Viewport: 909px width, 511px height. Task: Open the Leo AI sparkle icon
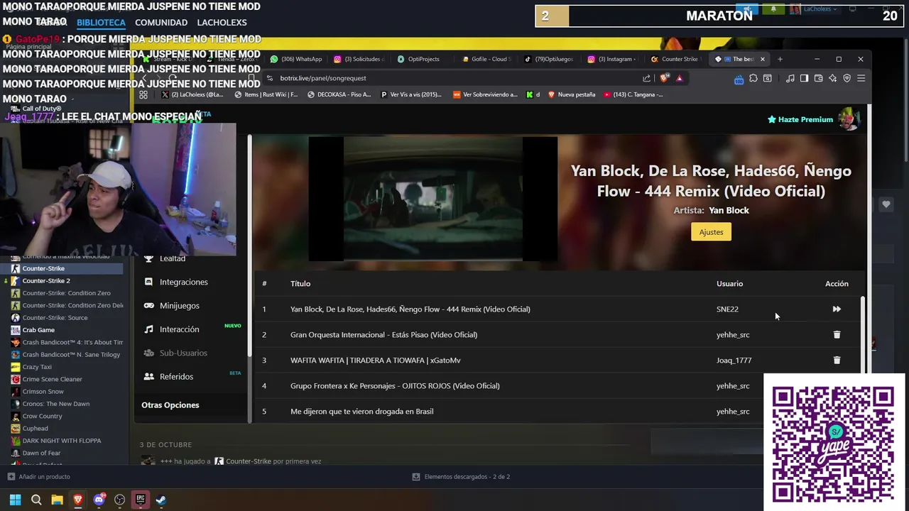pos(832,78)
